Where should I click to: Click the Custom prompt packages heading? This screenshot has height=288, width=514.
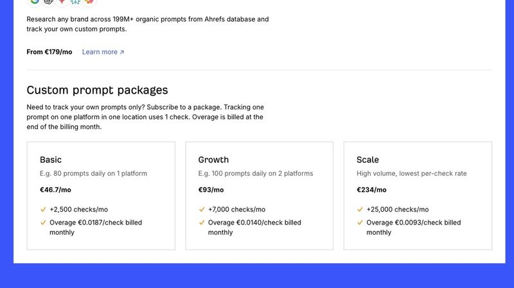97,90
